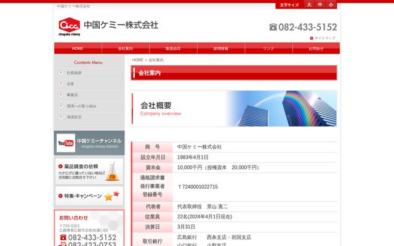
Task: Click sidebar phone number 082-433-5152
Action: (x=92, y=237)
